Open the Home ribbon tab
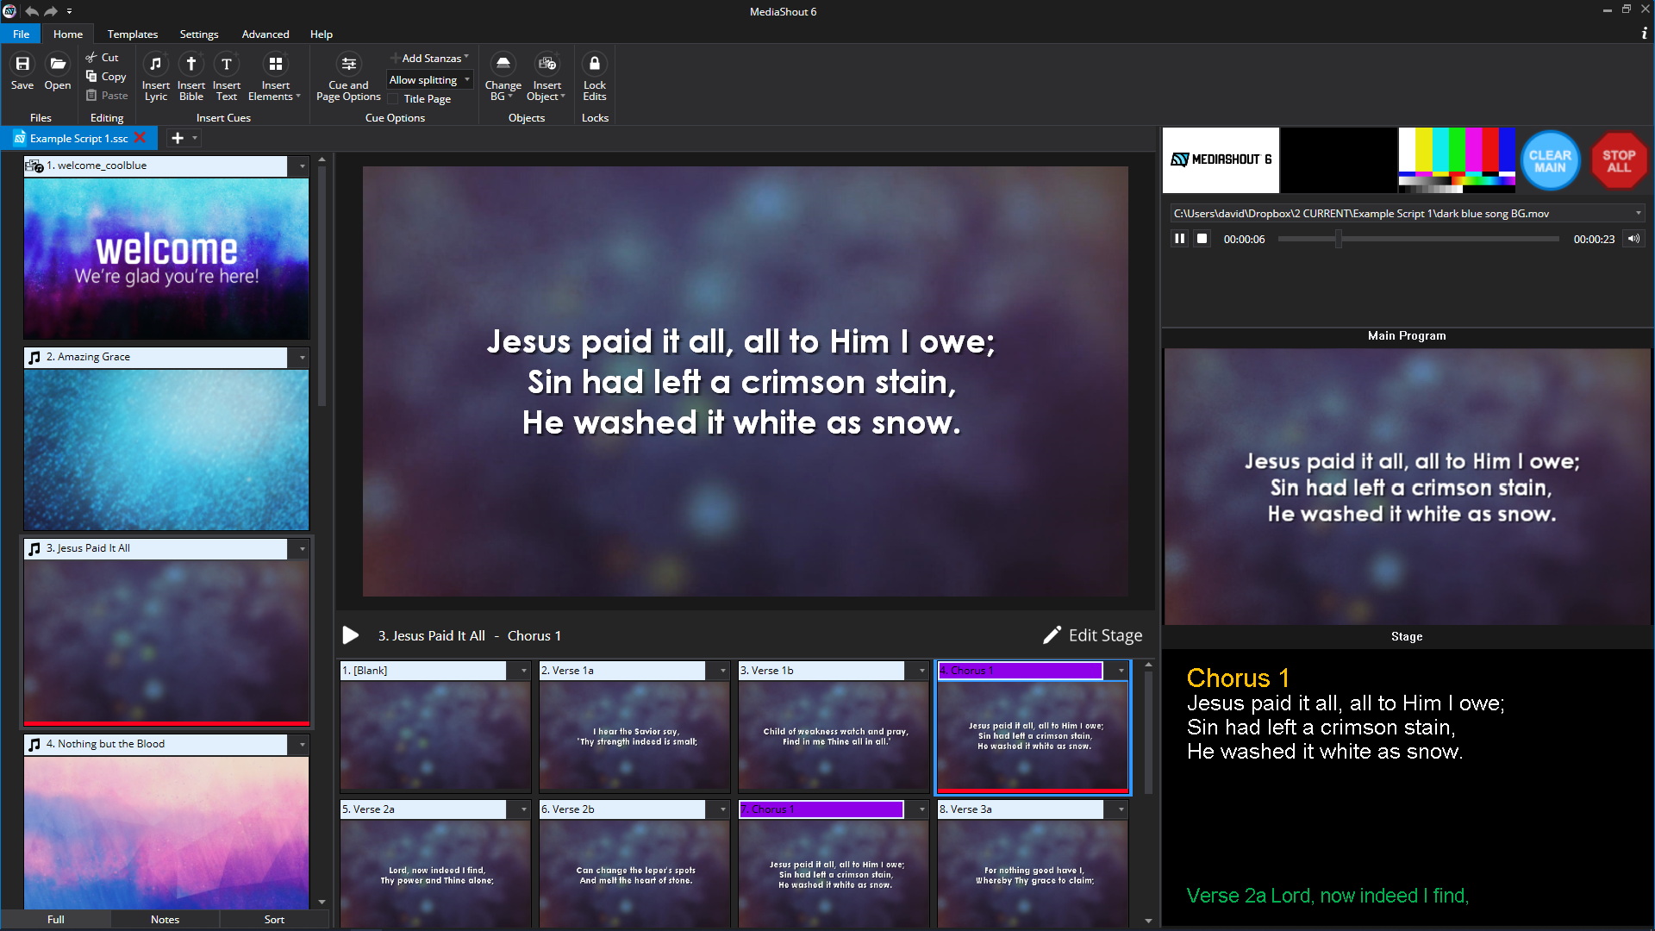Viewport: 1655px width, 931px height. coord(66,34)
